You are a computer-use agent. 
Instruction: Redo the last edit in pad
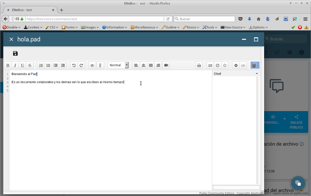click(x=81, y=65)
